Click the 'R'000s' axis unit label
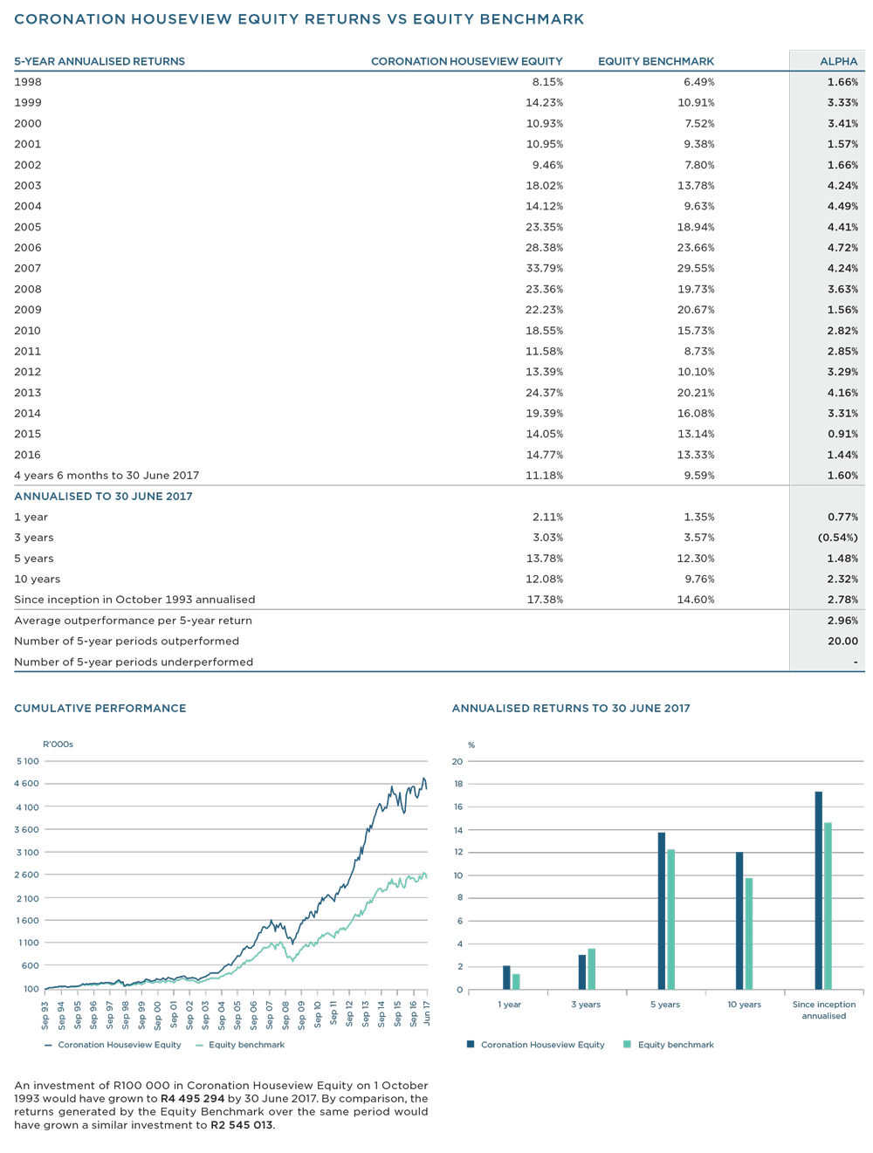Viewport: 873px width, 1153px height. click(x=58, y=745)
